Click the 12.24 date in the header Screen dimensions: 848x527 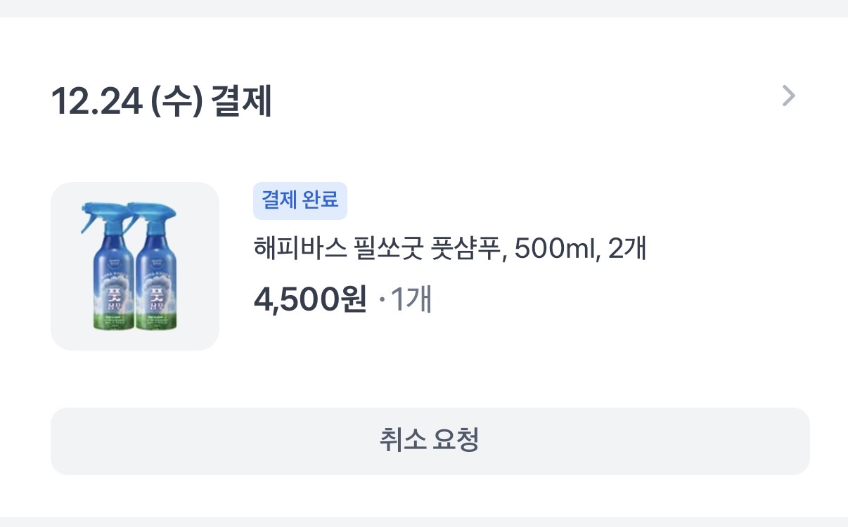[95, 102]
